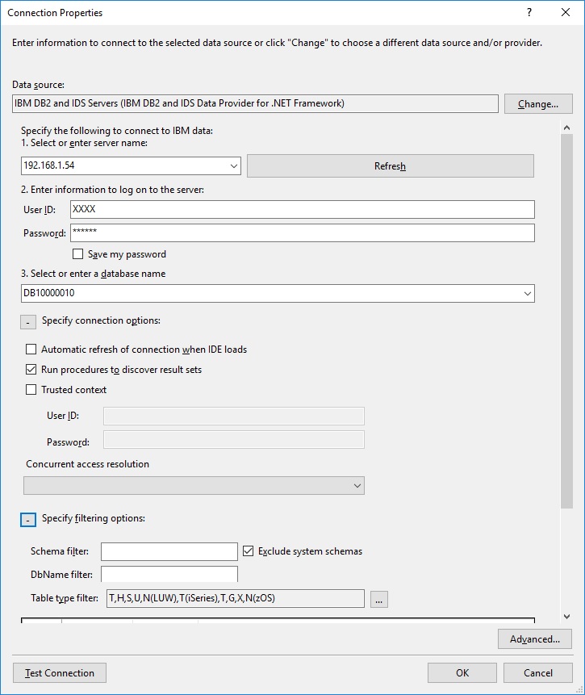Click the Trusted context User ID field

click(234, 417)
